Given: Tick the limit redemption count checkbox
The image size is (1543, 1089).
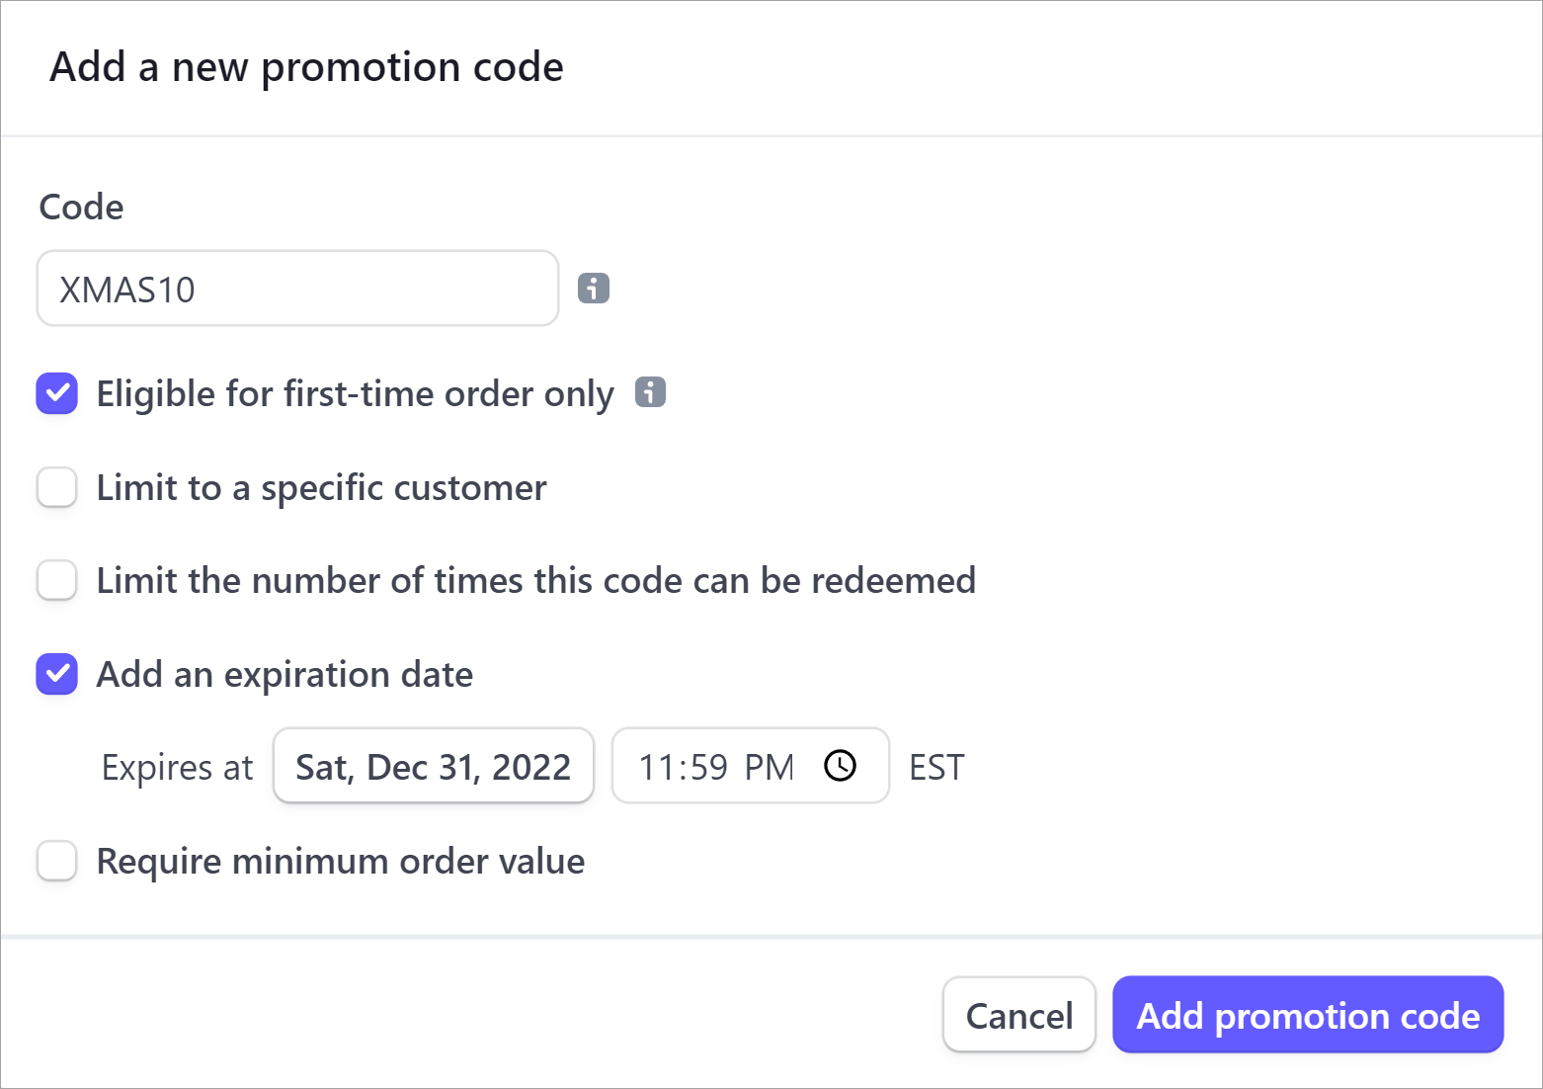Looking at the screenshot, I should (x=57, y=580).
